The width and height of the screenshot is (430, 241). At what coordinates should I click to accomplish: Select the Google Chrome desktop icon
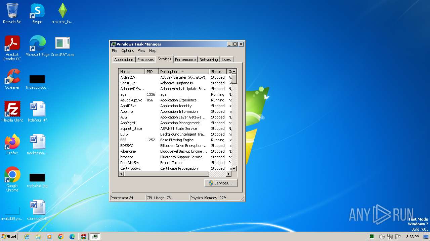pos(12,179)
